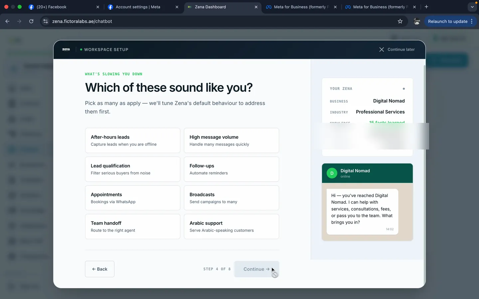Viewport: 479px width, 299px height.
Task: Reload the current page
Action: coord(31,21)
